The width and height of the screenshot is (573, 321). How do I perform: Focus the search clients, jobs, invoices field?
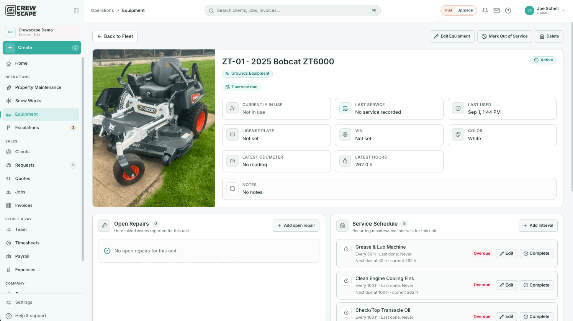293,11
